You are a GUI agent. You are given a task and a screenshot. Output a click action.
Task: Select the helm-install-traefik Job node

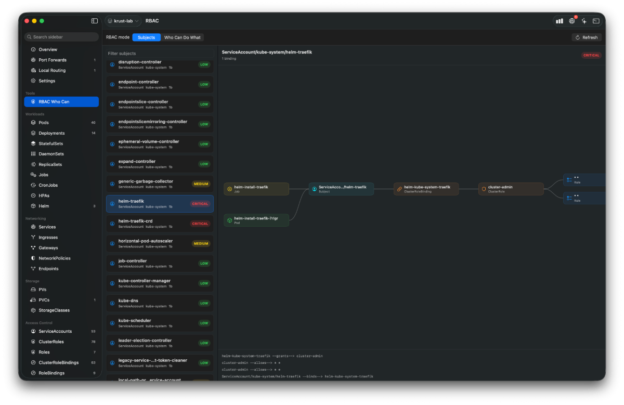click(x=256, y=189)
